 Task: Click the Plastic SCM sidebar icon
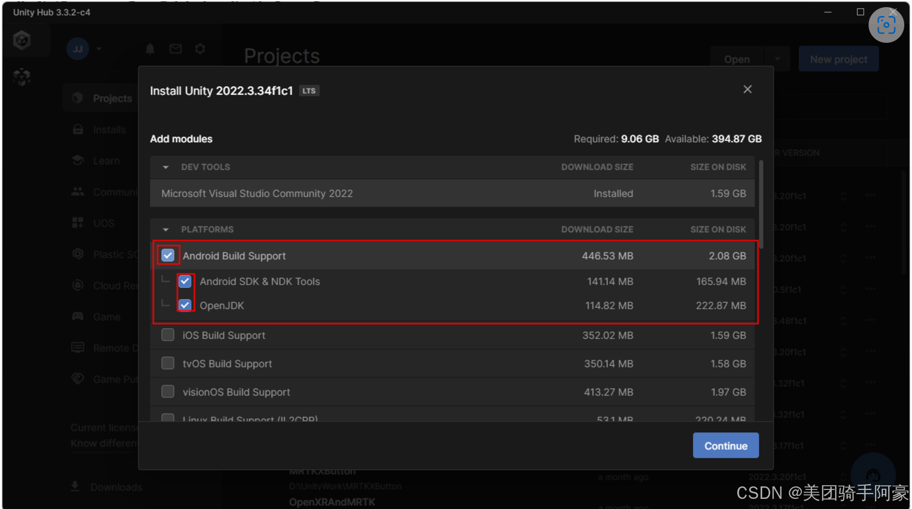(x=78, y=254)
